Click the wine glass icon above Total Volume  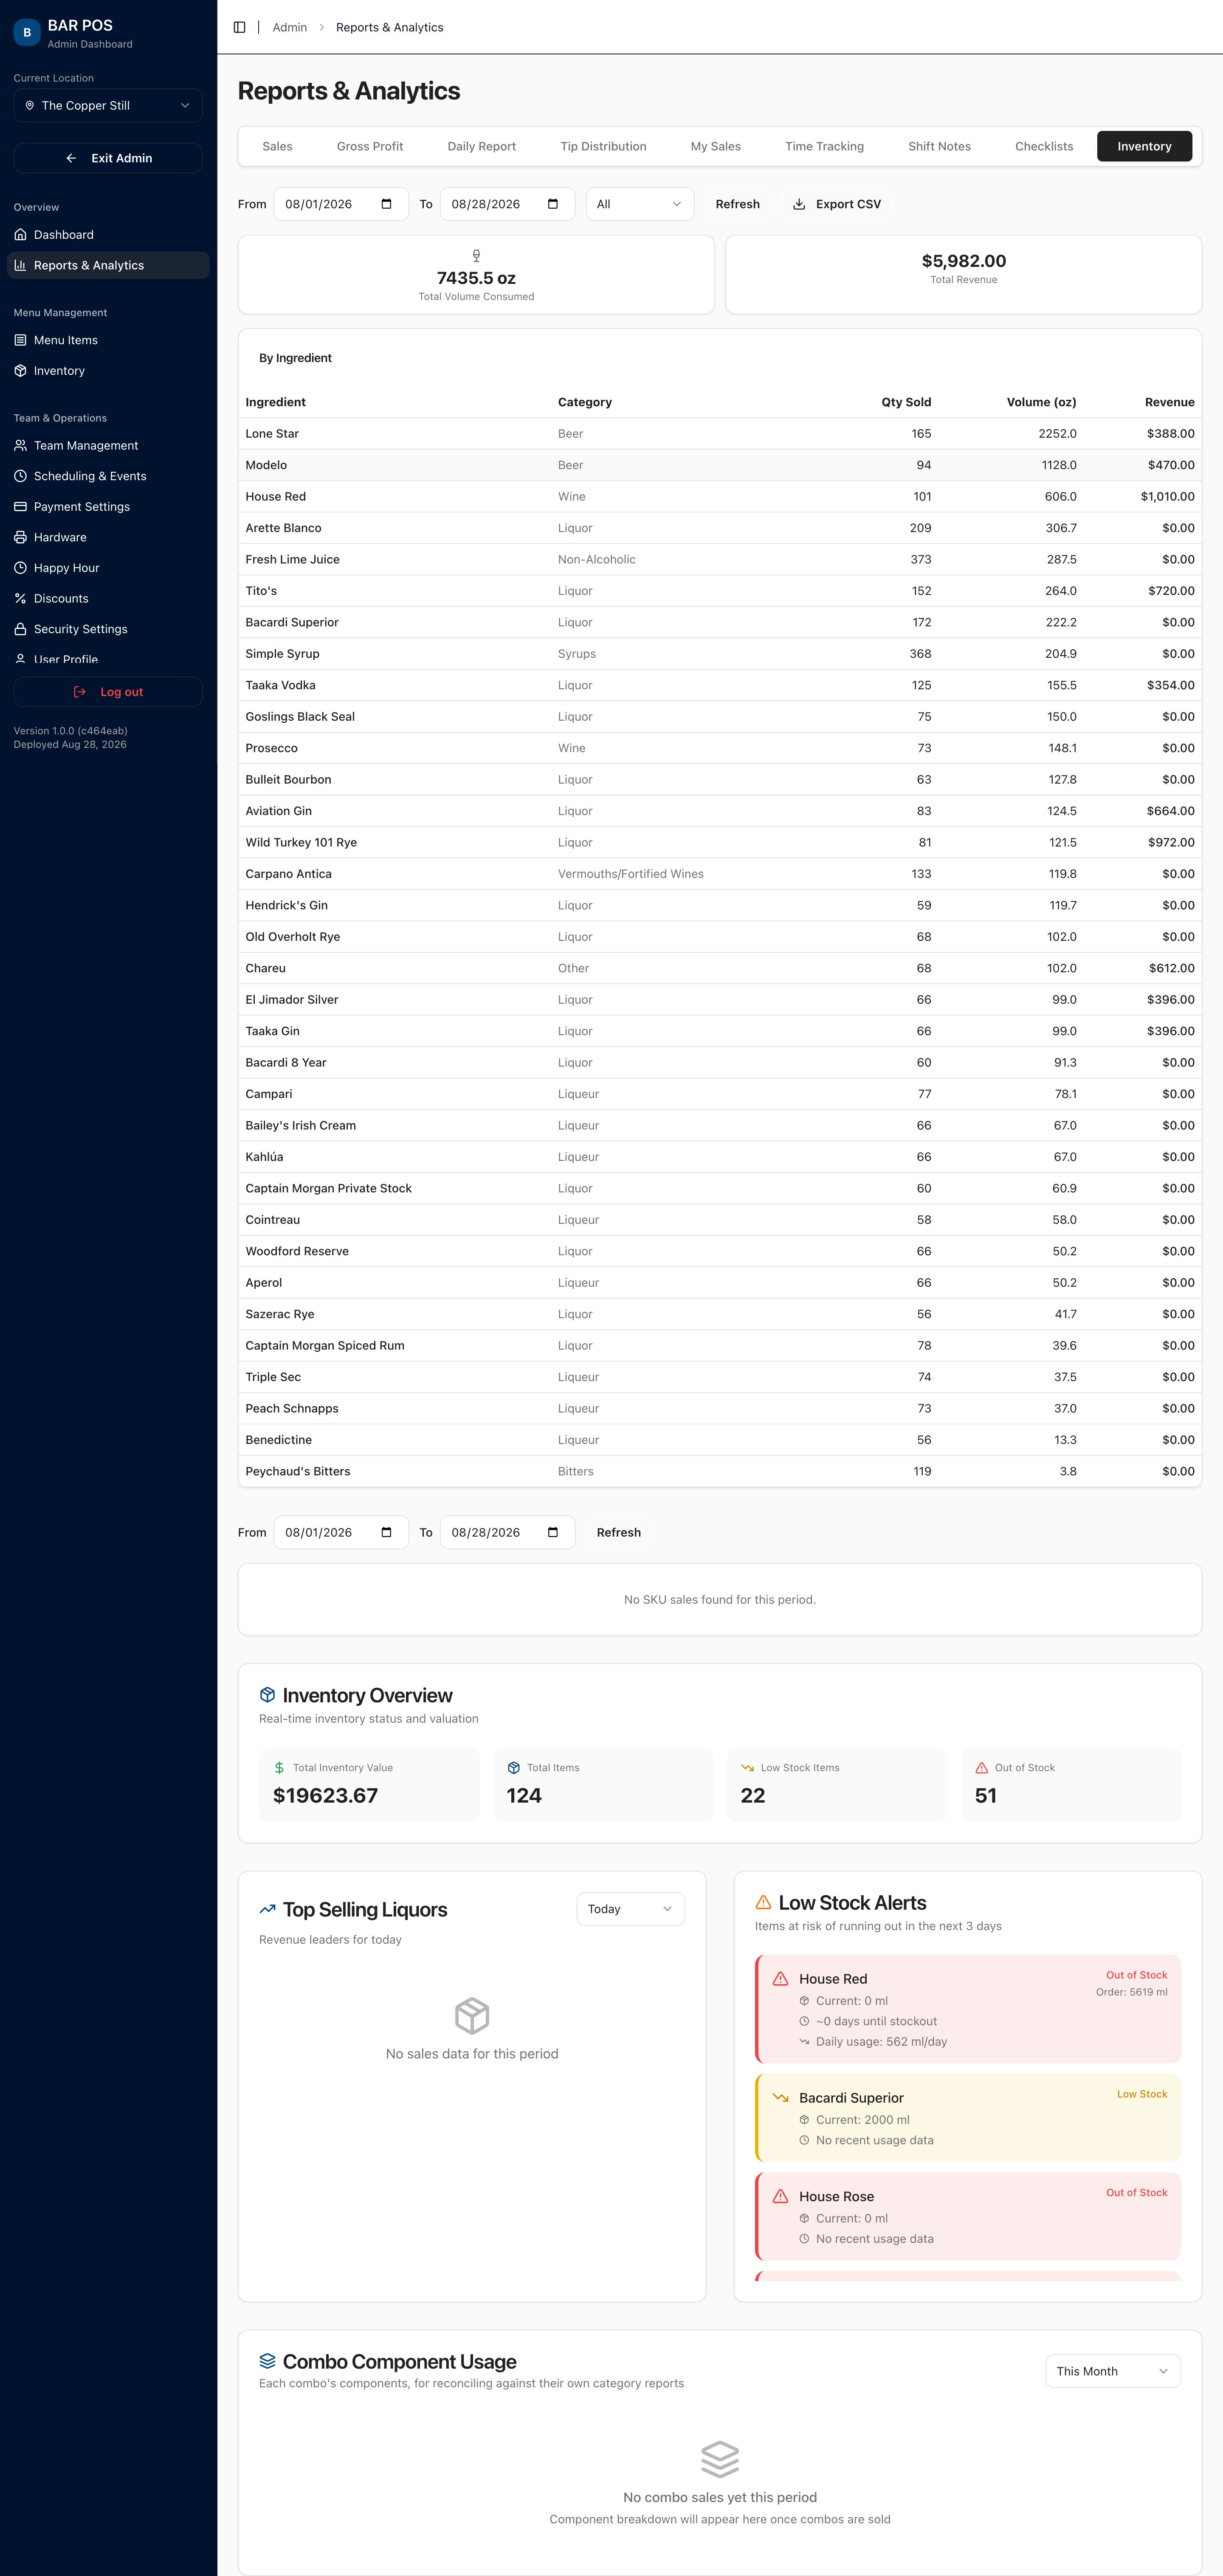click(476, 256)
